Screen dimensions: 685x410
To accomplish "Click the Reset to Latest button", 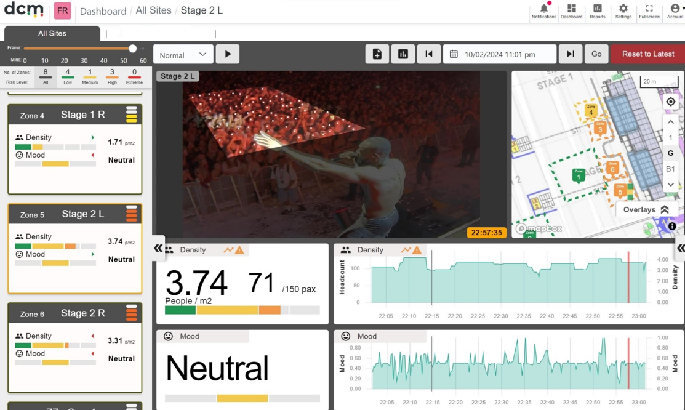I will (648, 54).
